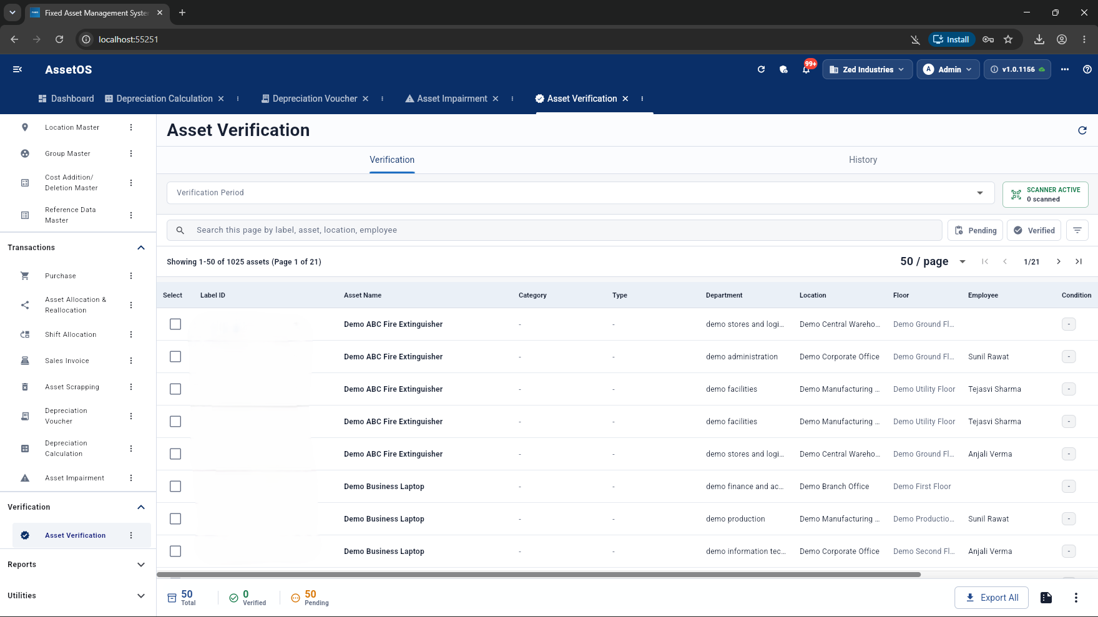
Task: Close the Depreciation Voucher tab
Action: [x=366, y=99]
